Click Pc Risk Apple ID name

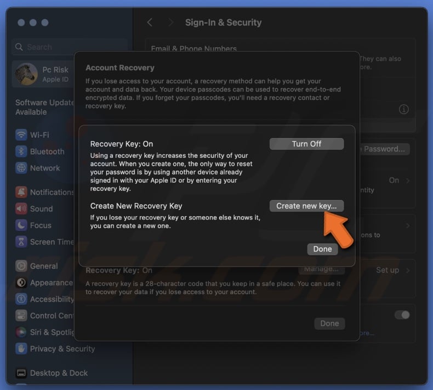tap(55, 70)
